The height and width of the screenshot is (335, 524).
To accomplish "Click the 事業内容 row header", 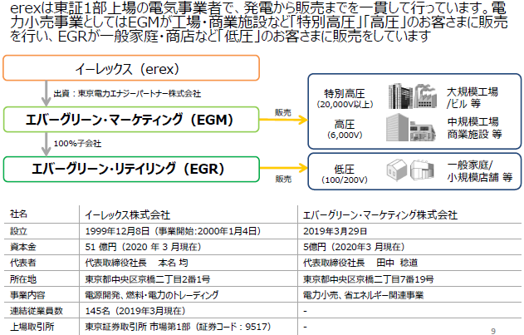I will point(27,295).
